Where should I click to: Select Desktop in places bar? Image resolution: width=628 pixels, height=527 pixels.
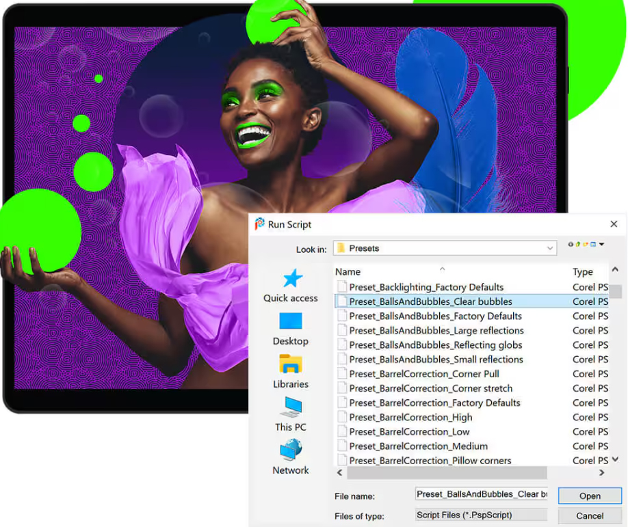tap(290, 329)
